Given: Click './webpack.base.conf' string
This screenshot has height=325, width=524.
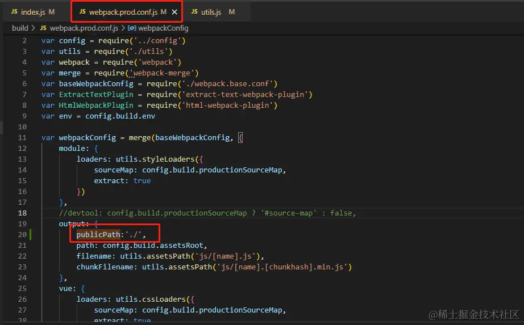Looking at the screenshot, I should (x=227, y=84).
